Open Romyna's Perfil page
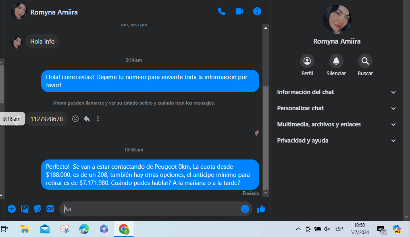This screenshot has height=237, width=410. point(307,61)
